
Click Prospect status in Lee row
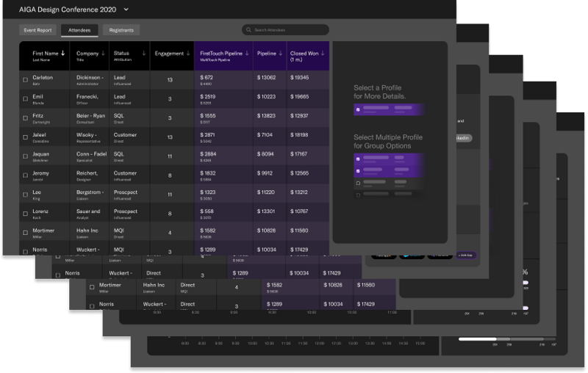tap(125, 192)
